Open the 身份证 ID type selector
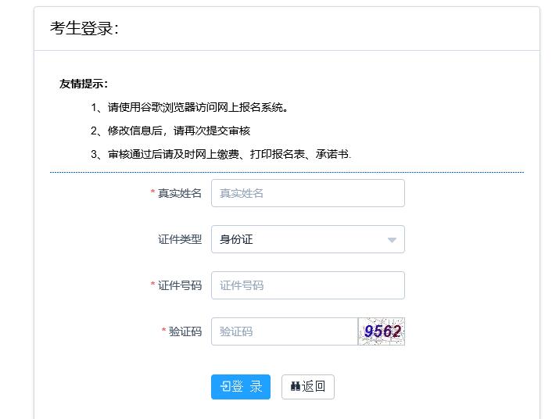The height and width of the screenshot is (419, 552). [x=297, y=239]
